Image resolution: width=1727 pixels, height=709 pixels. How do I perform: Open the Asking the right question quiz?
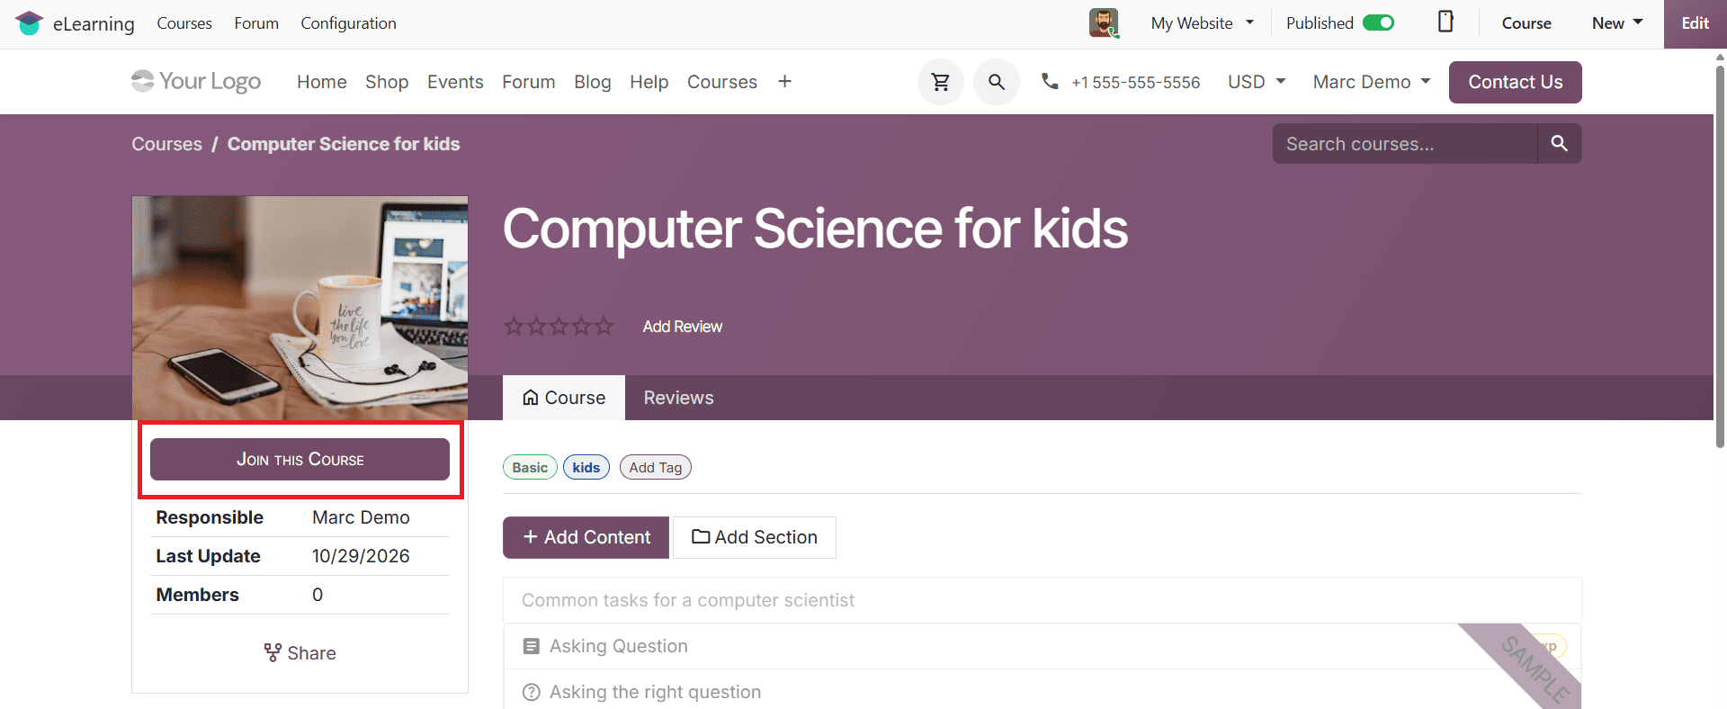pyautogui.click(x=655, y=692)
